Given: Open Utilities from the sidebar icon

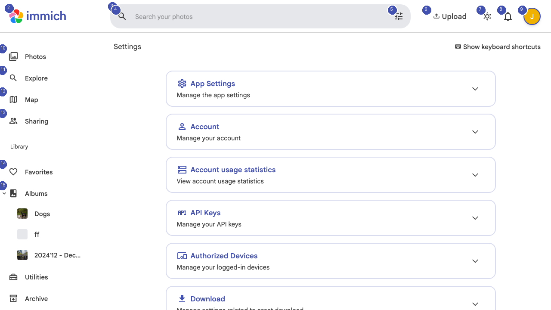Looking at the screenshot, I should tap(13, 277).
